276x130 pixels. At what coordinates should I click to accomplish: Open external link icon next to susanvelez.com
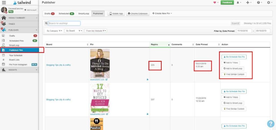pos(107,114)
